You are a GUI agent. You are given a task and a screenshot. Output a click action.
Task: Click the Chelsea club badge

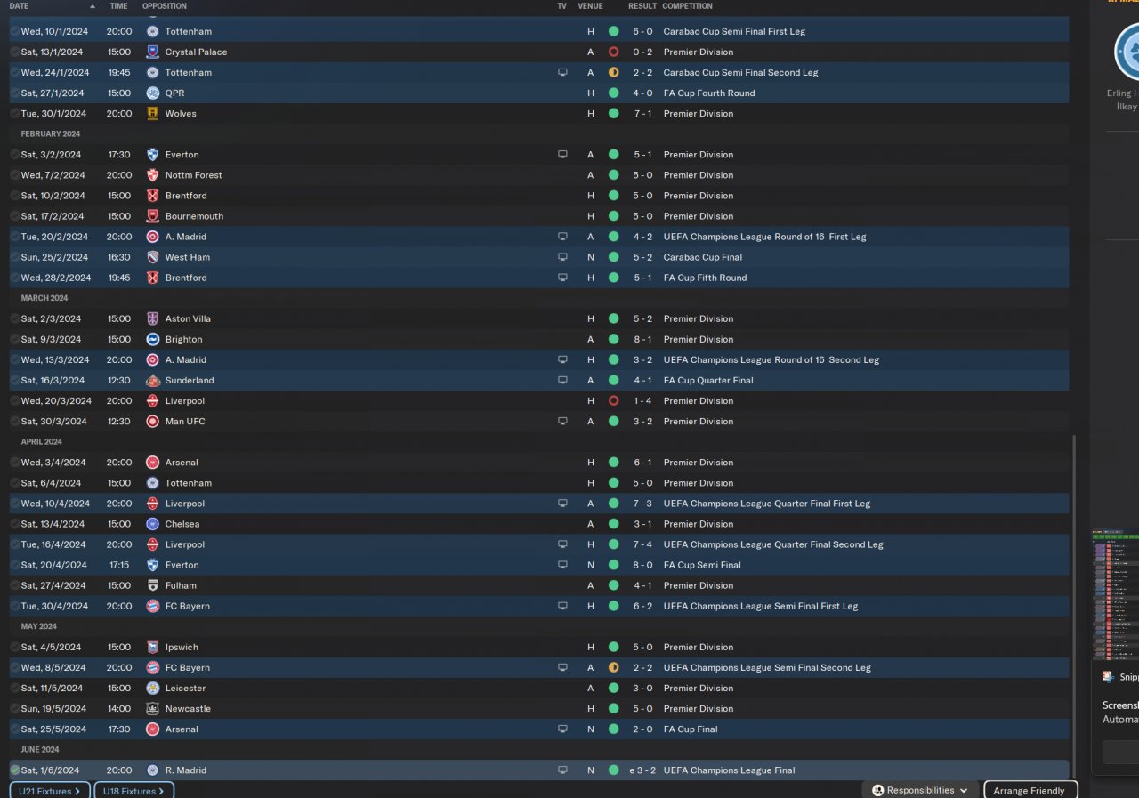(152, 524)
